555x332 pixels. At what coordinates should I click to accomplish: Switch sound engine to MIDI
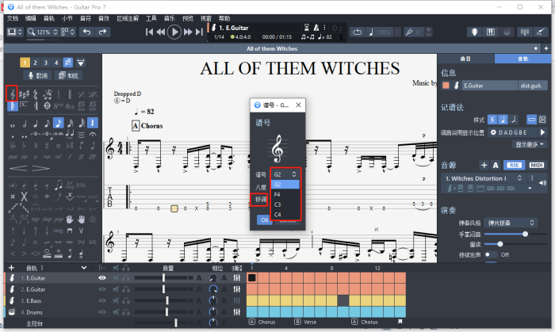coord(538,165)
